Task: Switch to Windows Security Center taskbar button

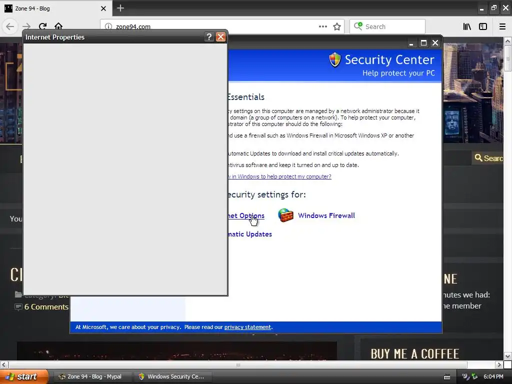Action: 173,376
